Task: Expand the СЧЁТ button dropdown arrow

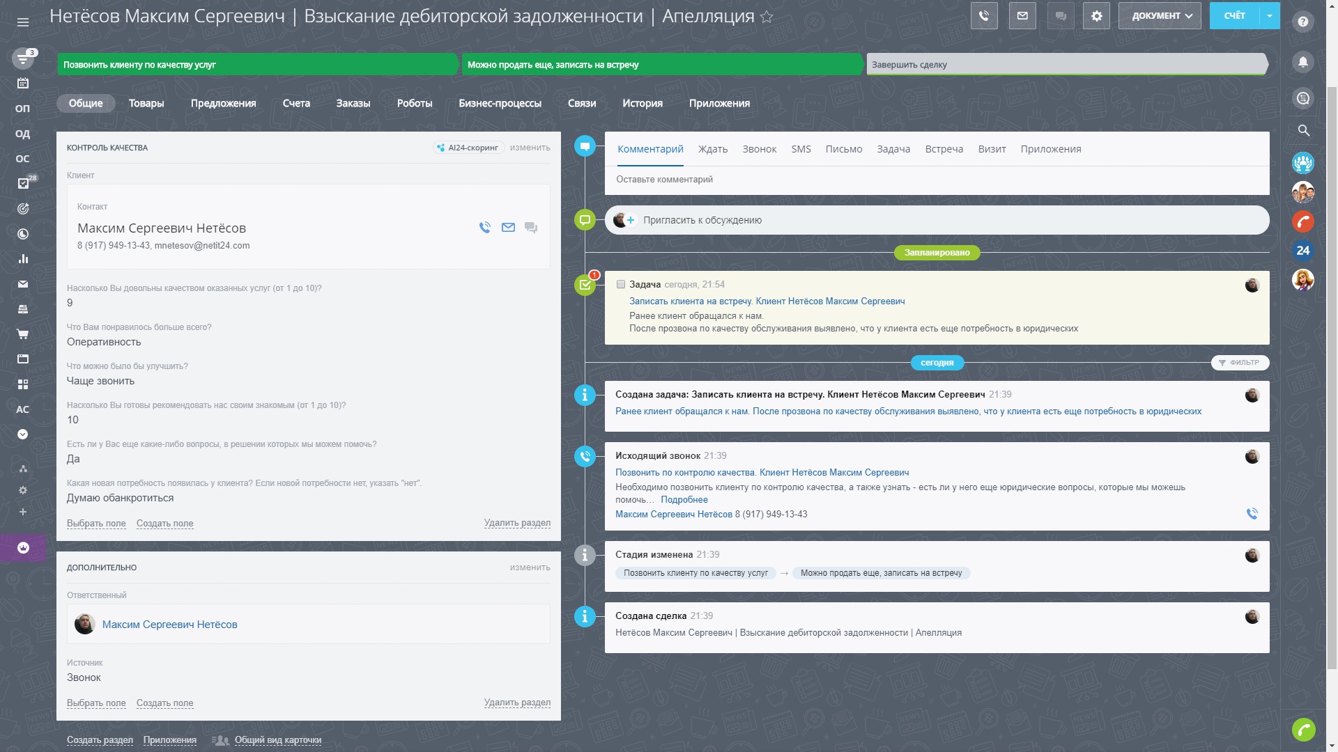Action: pos(1270,15)
